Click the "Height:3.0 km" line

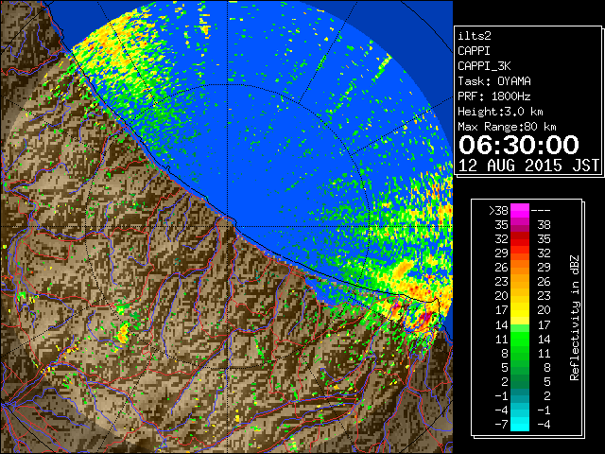(x=500, y=112)
